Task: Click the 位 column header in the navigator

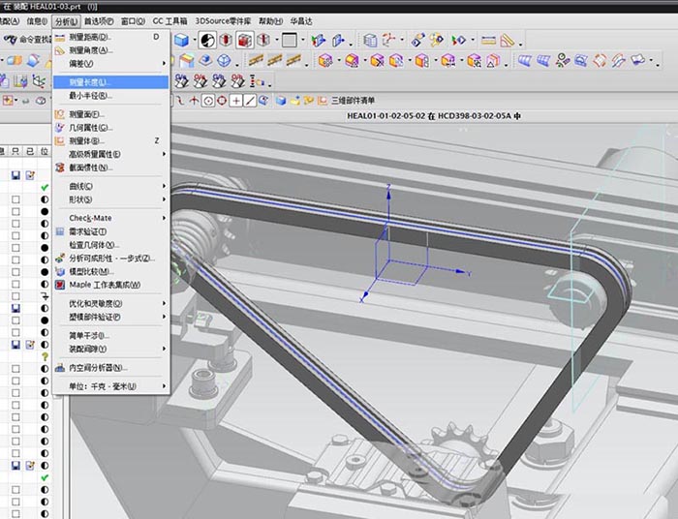Action: point(45,151)
